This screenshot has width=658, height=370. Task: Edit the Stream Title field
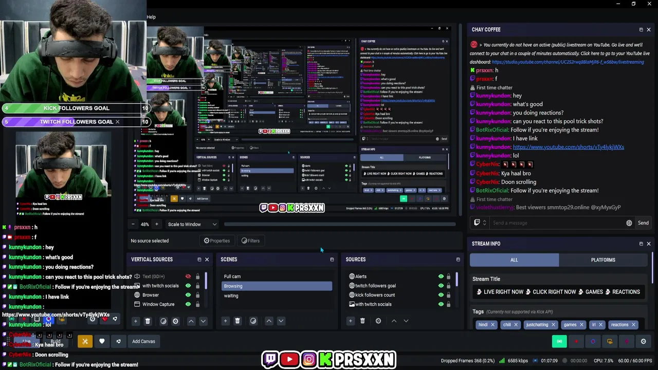click(559, 292)
